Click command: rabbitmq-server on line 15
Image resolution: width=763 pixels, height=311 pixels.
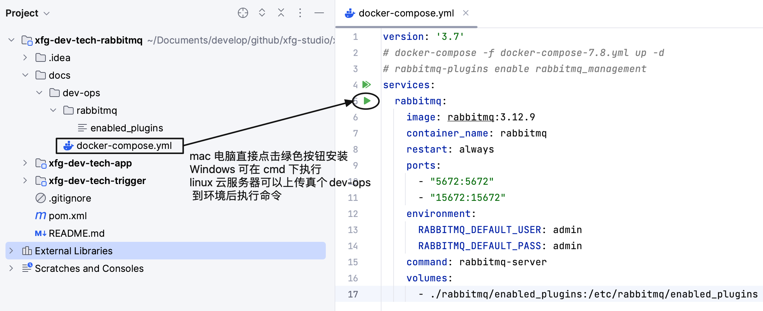click(x=476, y=262)
